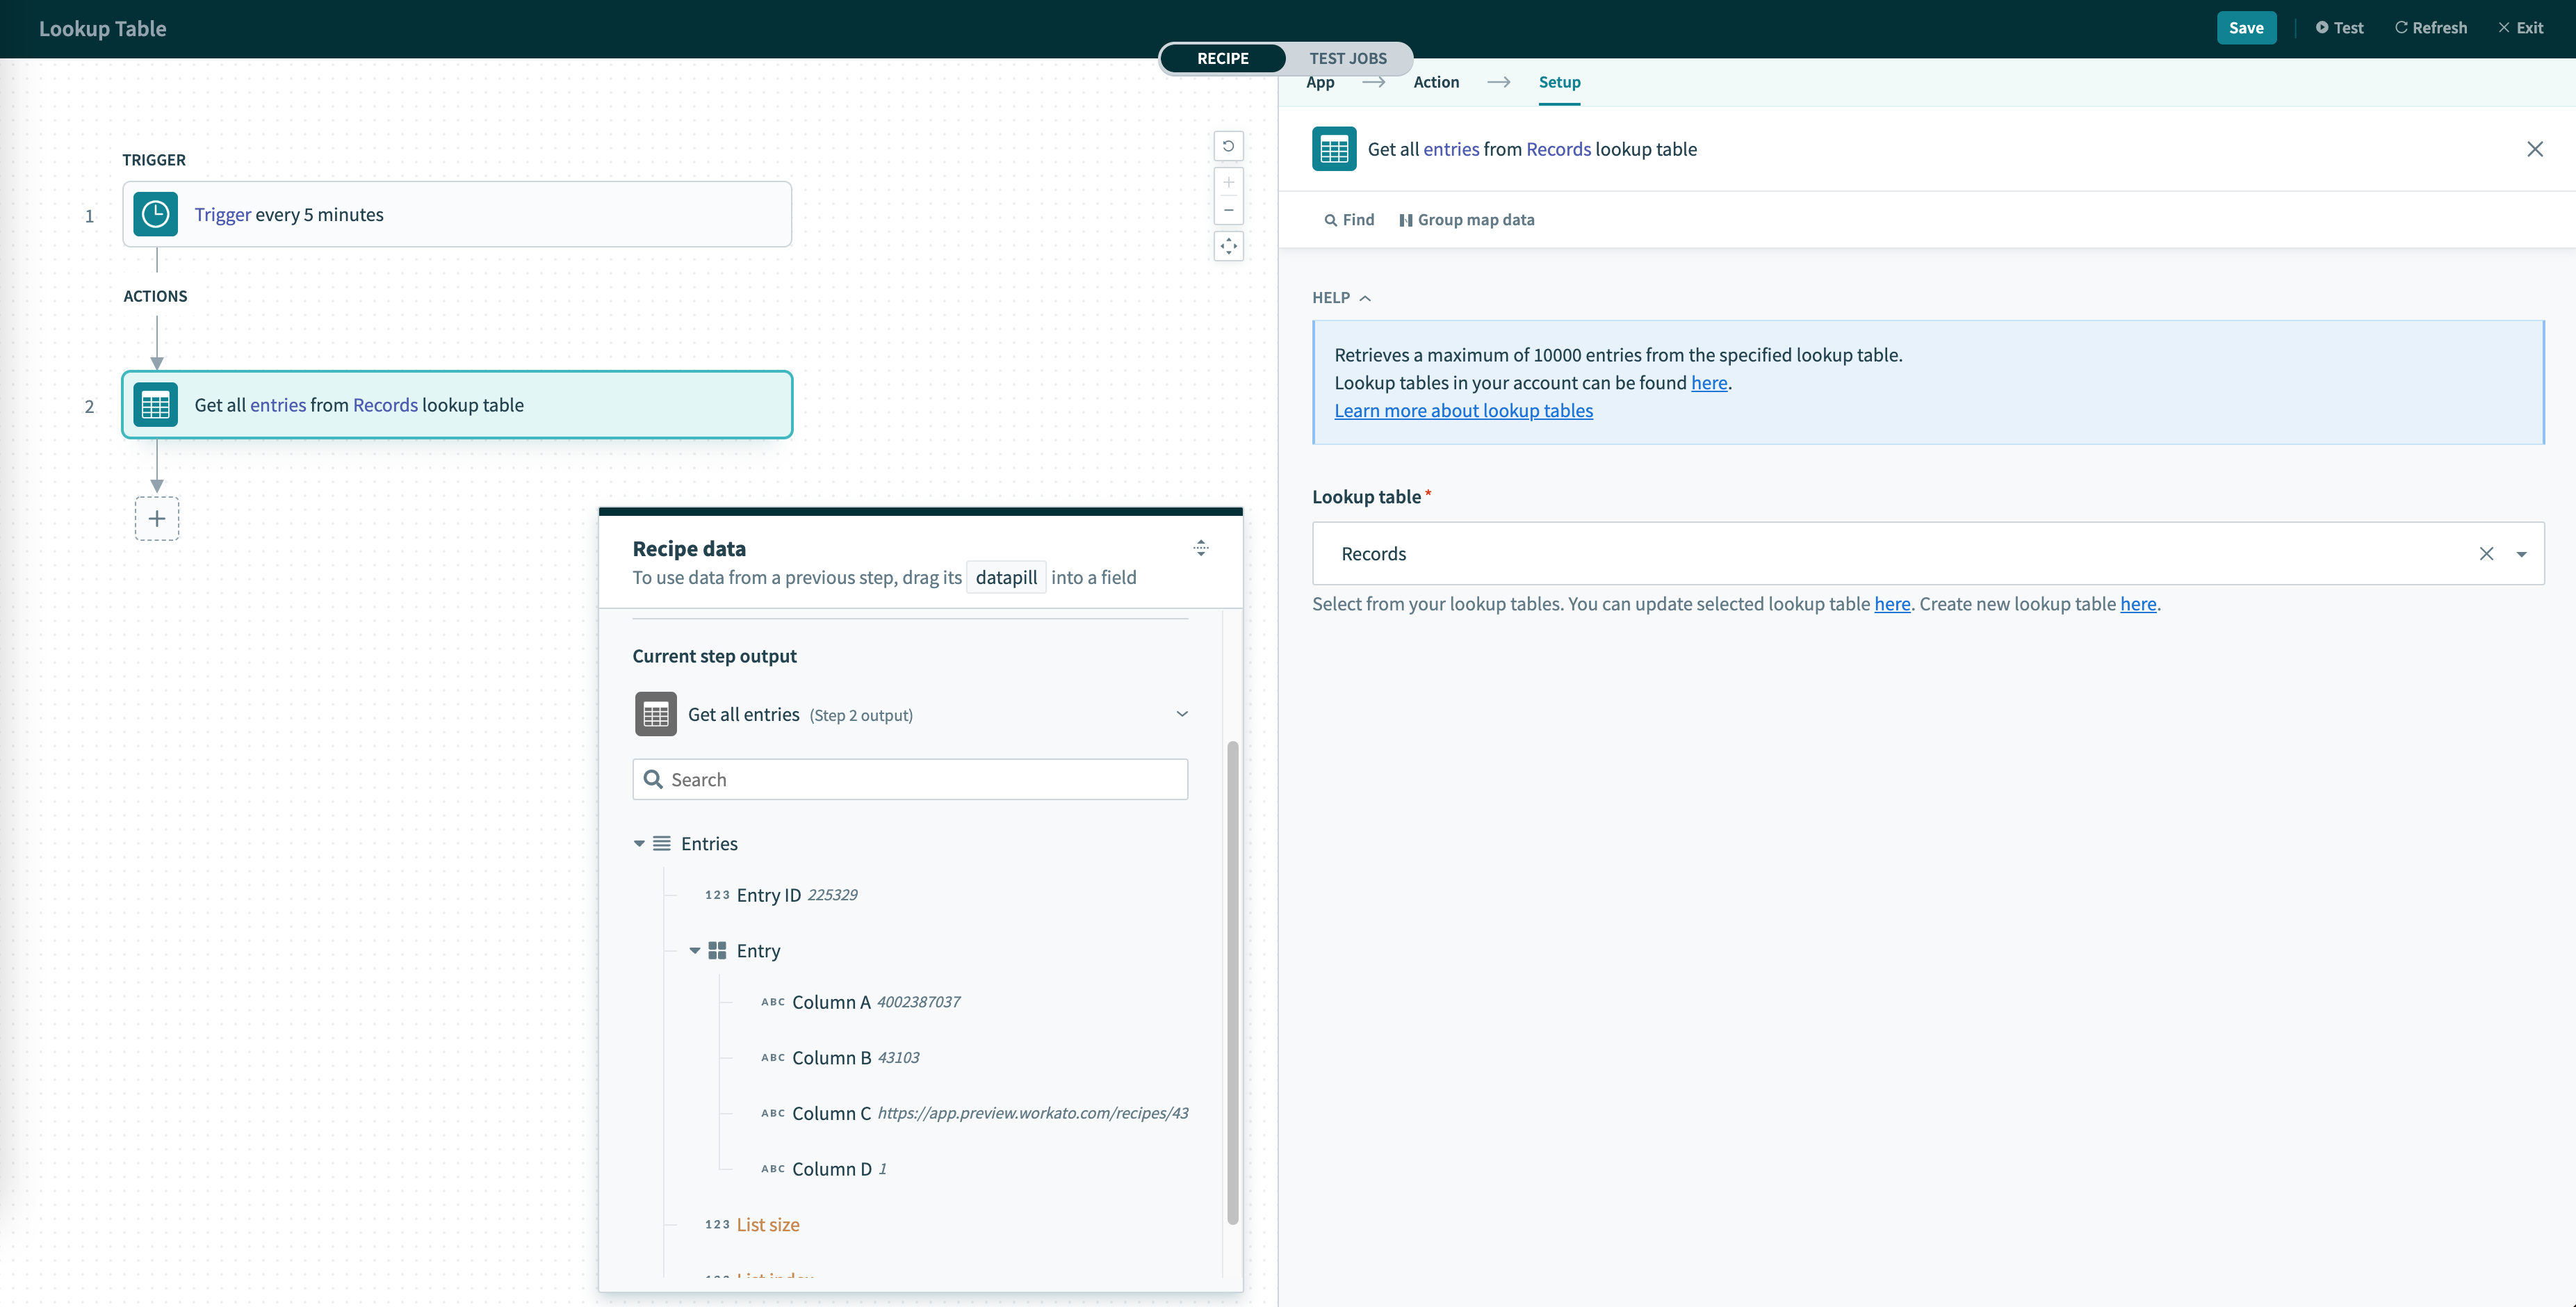
Task: Click the zoom out minus icon
Action: [1230, 209]
